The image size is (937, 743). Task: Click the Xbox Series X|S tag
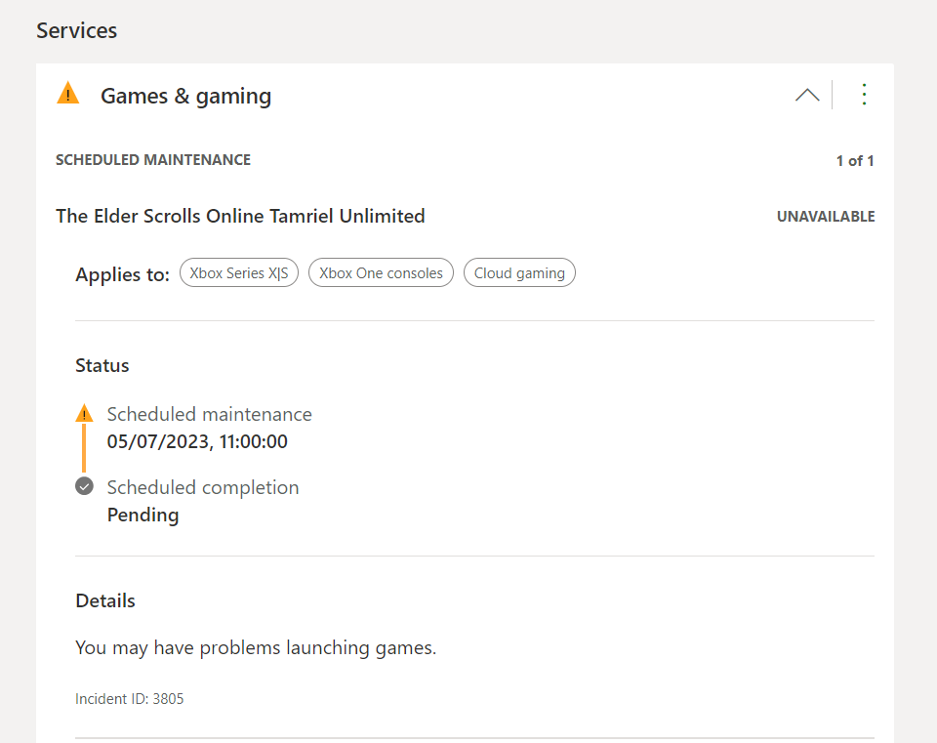(x=239, y=273)
